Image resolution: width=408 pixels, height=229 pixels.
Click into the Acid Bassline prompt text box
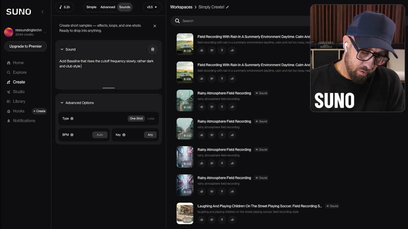pyautogui.click(x=108, y=72)
